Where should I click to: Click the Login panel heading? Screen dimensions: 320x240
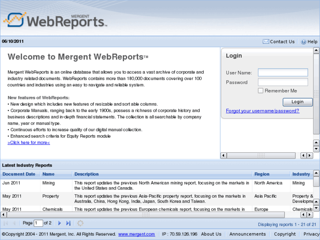234,56
